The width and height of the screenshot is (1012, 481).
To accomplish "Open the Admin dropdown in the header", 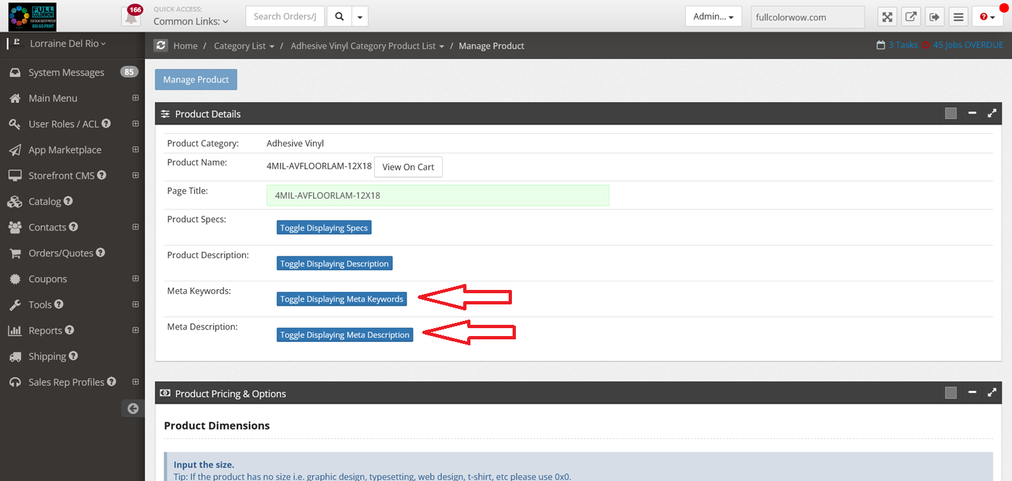I will (x=713, y=16).
